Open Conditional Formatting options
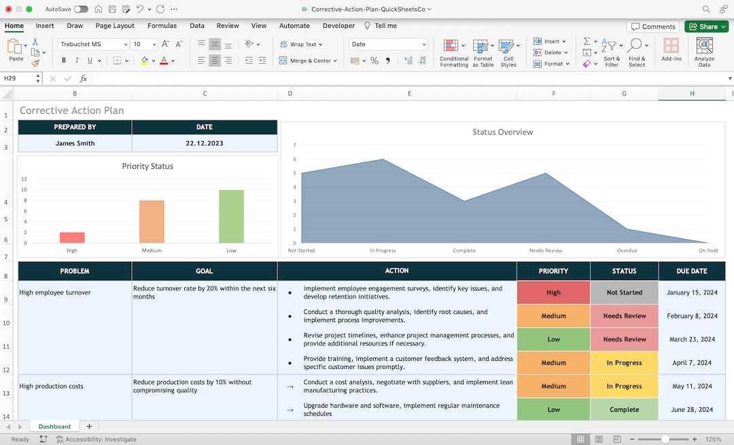This screenshot has width=734, height=445. [x=453, y=51]
